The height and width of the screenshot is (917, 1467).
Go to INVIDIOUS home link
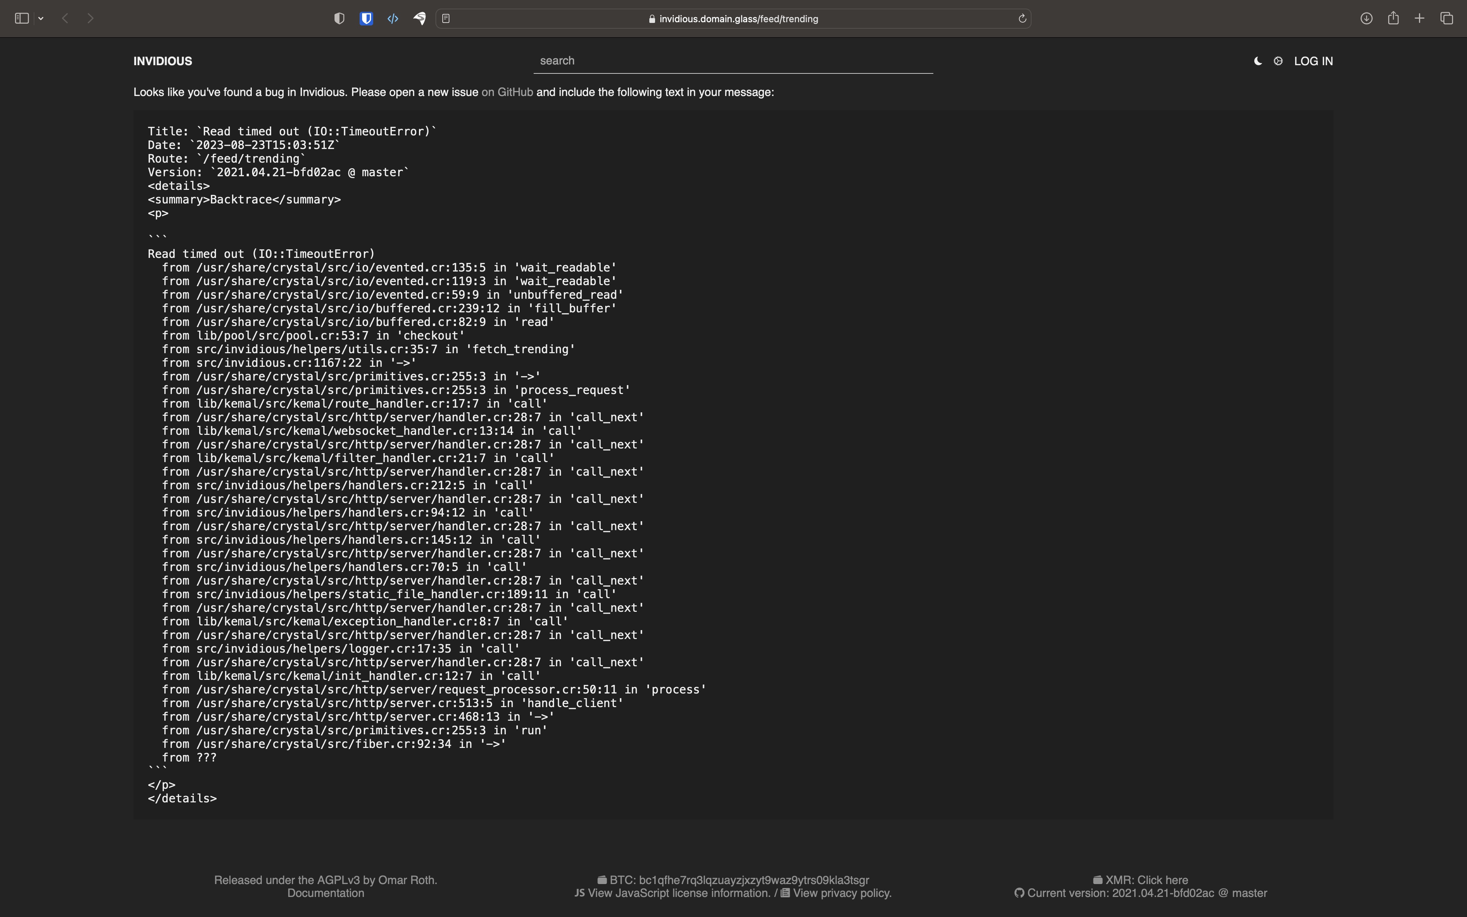[x=163, y=61]
